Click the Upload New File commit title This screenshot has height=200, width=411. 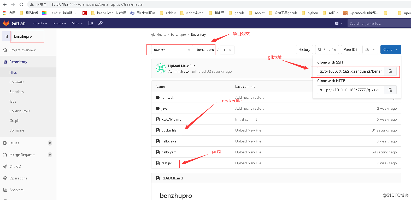182,66
